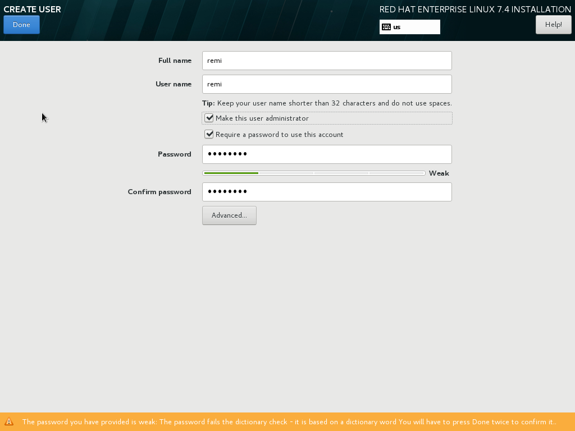
Task: Click Red Hat Enterprise Linux 7.4 Installation title
Action: pos(475,9)
